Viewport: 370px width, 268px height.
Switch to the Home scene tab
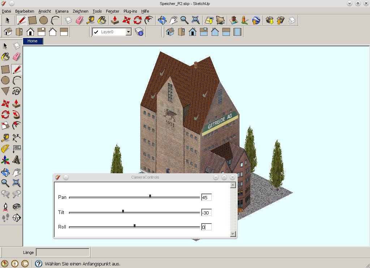pos(33,41)
